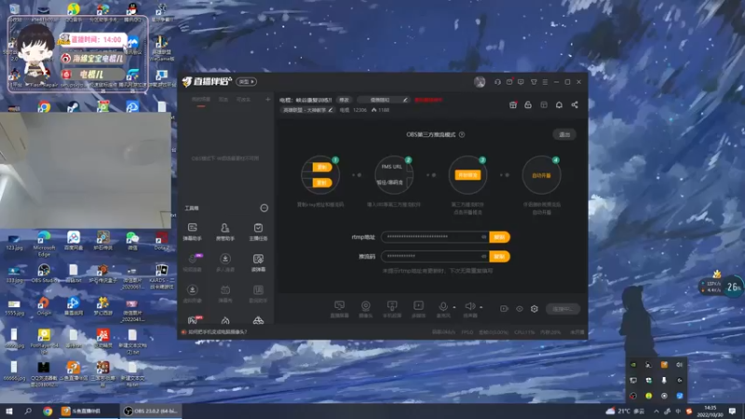745x419 pixels.
Task: Click the notification bell icon
Action: [x=559, y=105]
